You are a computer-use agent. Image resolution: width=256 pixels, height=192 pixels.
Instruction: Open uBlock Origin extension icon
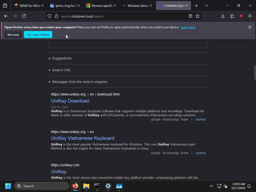tap(241, 16)
